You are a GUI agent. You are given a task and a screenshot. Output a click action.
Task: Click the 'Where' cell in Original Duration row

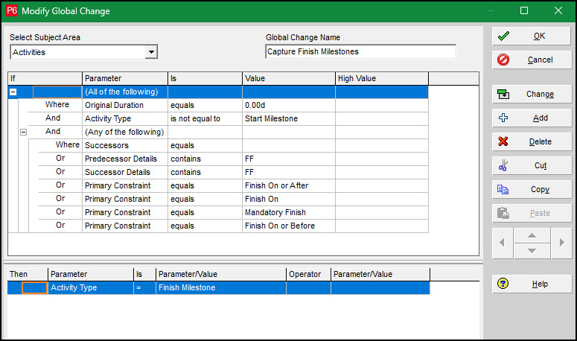tap(57, 104)
